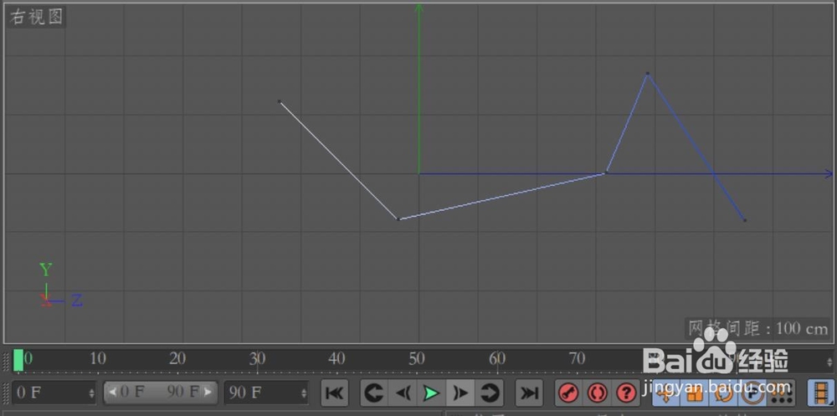Click the blue Z axis arrow tip
Screen dimensions: 837x416
pos(829,173)
